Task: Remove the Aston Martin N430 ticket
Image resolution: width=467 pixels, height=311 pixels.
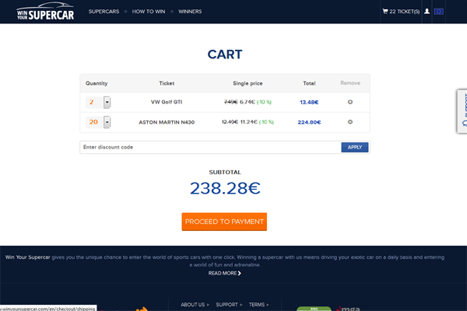Action: 350,122
